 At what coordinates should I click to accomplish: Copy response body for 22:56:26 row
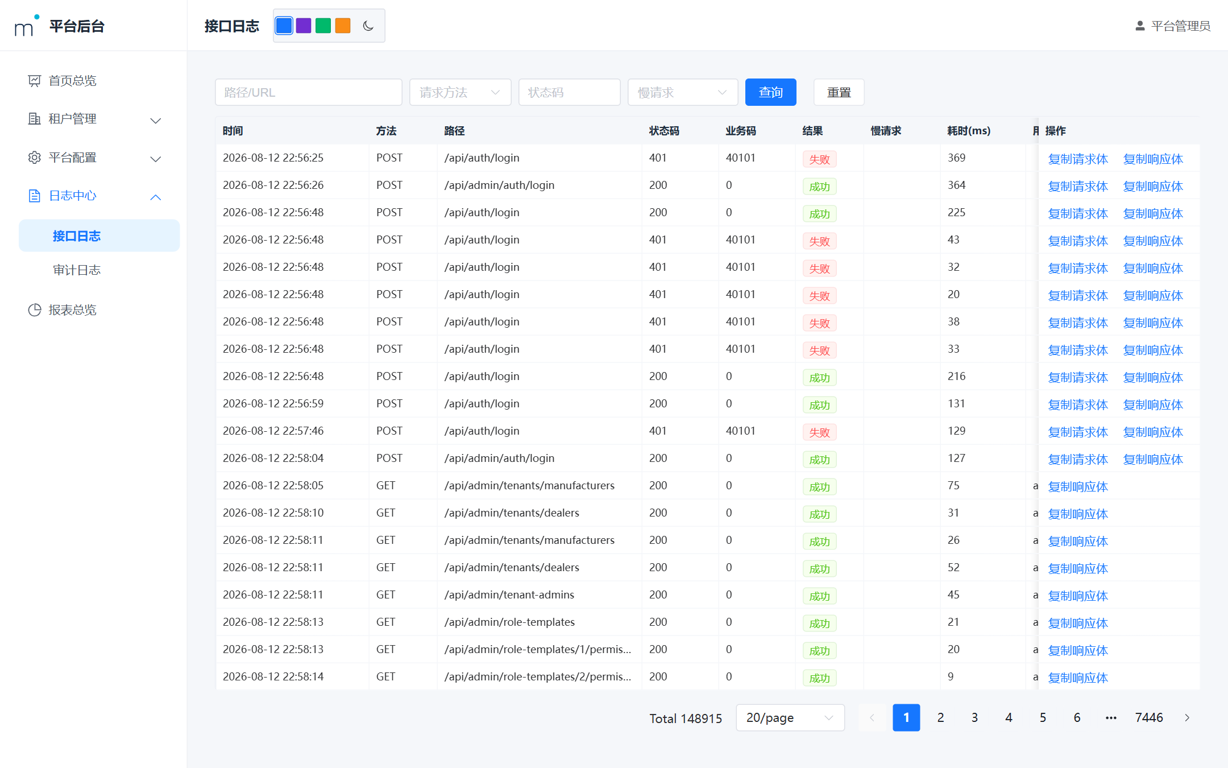pos(1153,186)
